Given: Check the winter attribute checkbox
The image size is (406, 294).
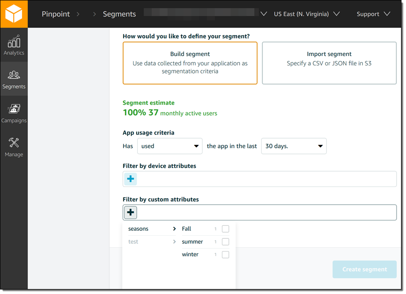Looking at the screenshot, I should (x=226, y=255).
